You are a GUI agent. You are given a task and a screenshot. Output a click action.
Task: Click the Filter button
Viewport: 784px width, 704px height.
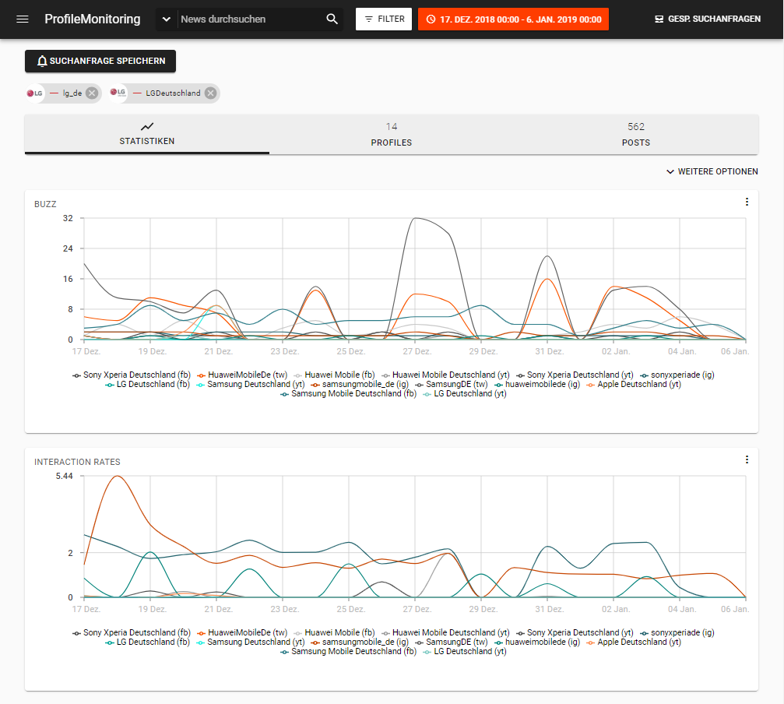point(384,19)
